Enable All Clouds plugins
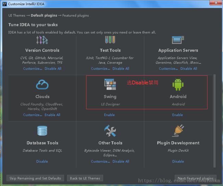The width and height of the screenshot is (223, 186). point(52,115)
